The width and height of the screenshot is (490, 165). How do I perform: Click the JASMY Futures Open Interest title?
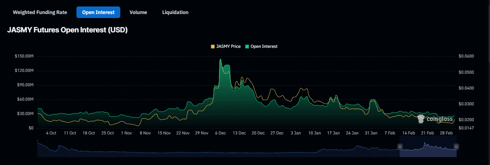tap(67, 30)
